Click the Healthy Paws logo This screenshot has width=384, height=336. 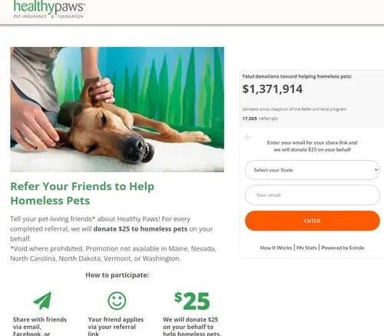[49, 9]
